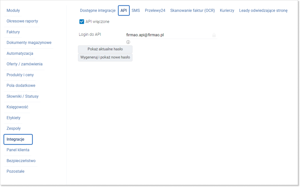Open the "Dostępne integracje" tab

point(98,11)
